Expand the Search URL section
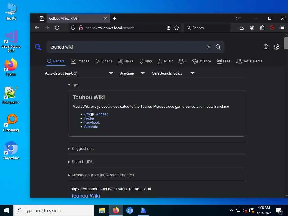The image size is (288, 216). (x=80, y=162)
